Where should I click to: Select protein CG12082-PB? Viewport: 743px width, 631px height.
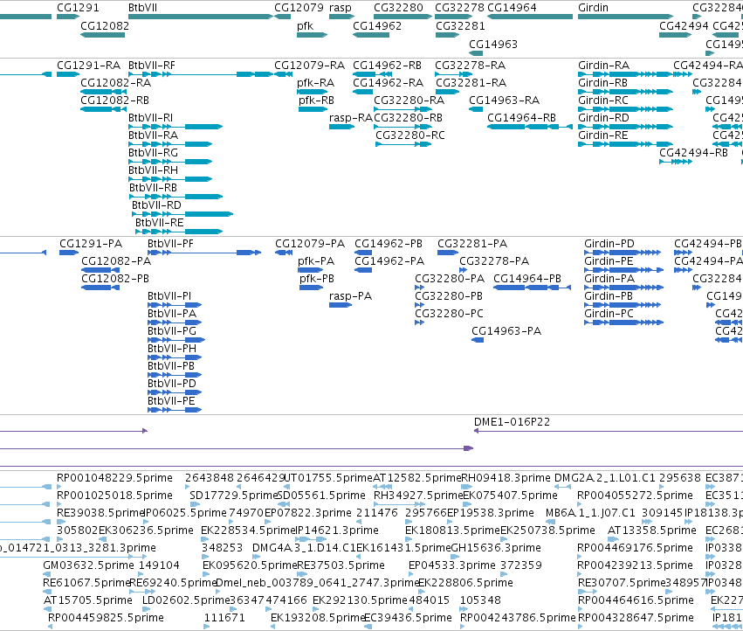click(100, 288)
